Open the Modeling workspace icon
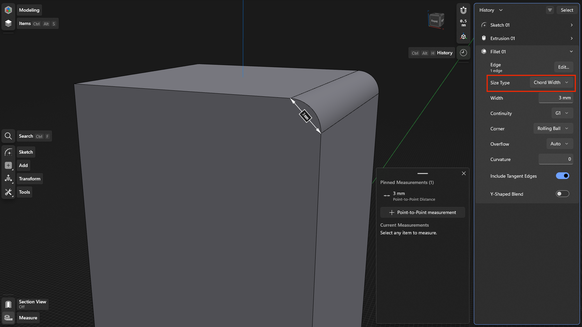 (x=8, y=10)
